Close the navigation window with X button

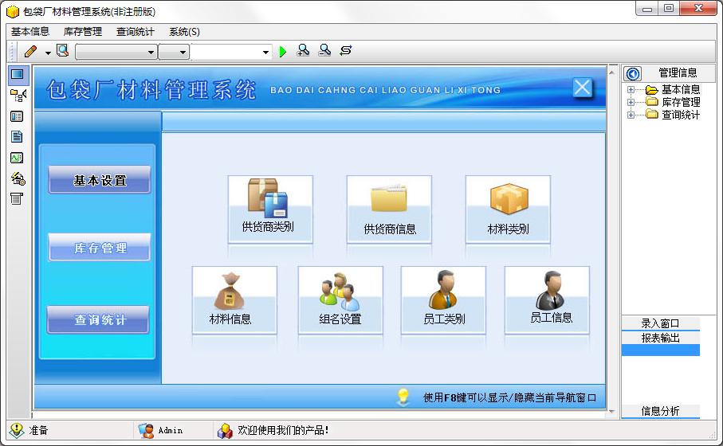[583, 87]
